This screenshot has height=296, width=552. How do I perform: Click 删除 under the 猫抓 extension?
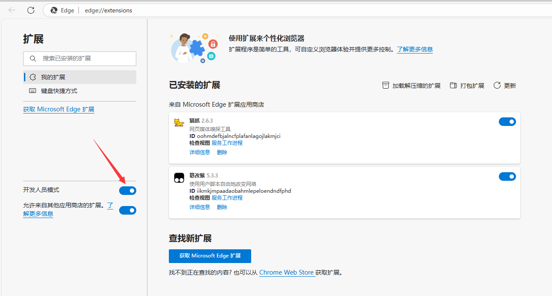222,152
